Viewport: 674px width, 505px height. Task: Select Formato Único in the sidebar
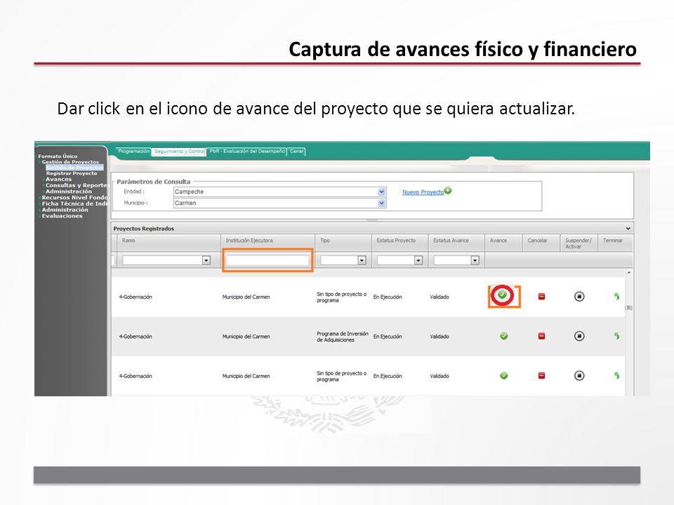coord(58,156)
